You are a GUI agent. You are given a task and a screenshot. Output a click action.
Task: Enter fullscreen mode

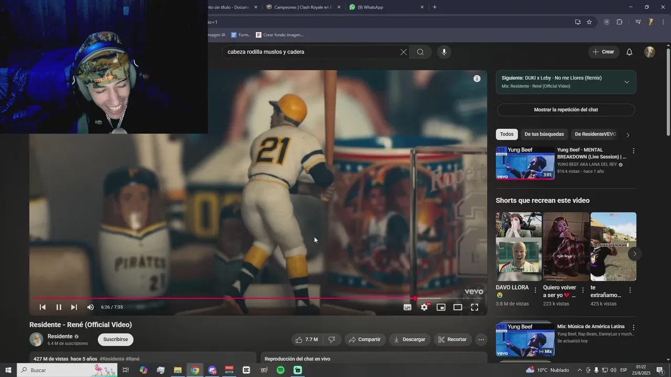point(474,307)
